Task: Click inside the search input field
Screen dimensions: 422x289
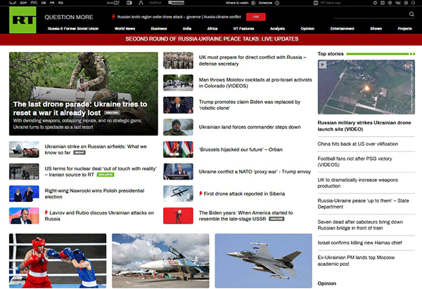Action: [x=370, y=15]
